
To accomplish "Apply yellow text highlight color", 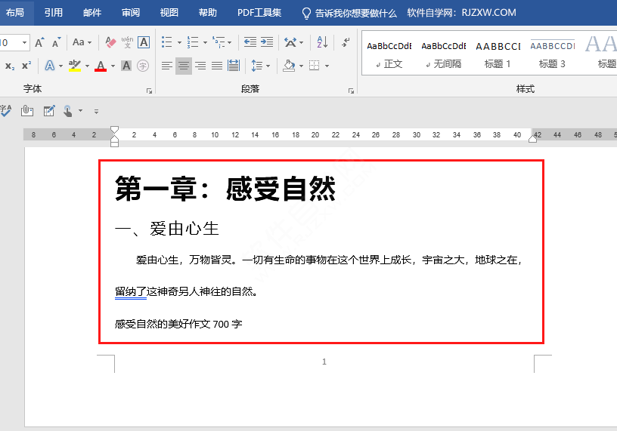I will (x=75, y=66).
